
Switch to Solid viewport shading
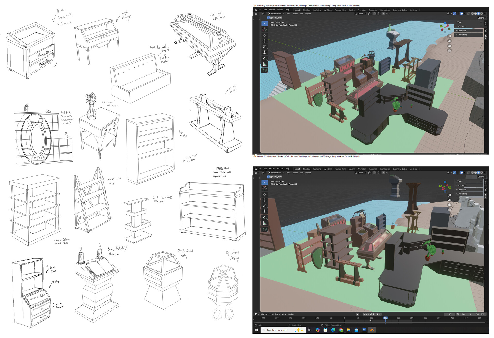[x=476, y=14]
